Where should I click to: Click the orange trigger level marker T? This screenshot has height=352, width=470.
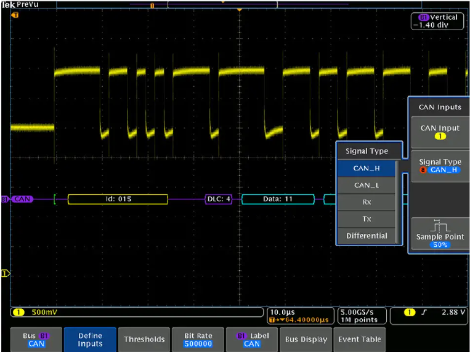15,15
